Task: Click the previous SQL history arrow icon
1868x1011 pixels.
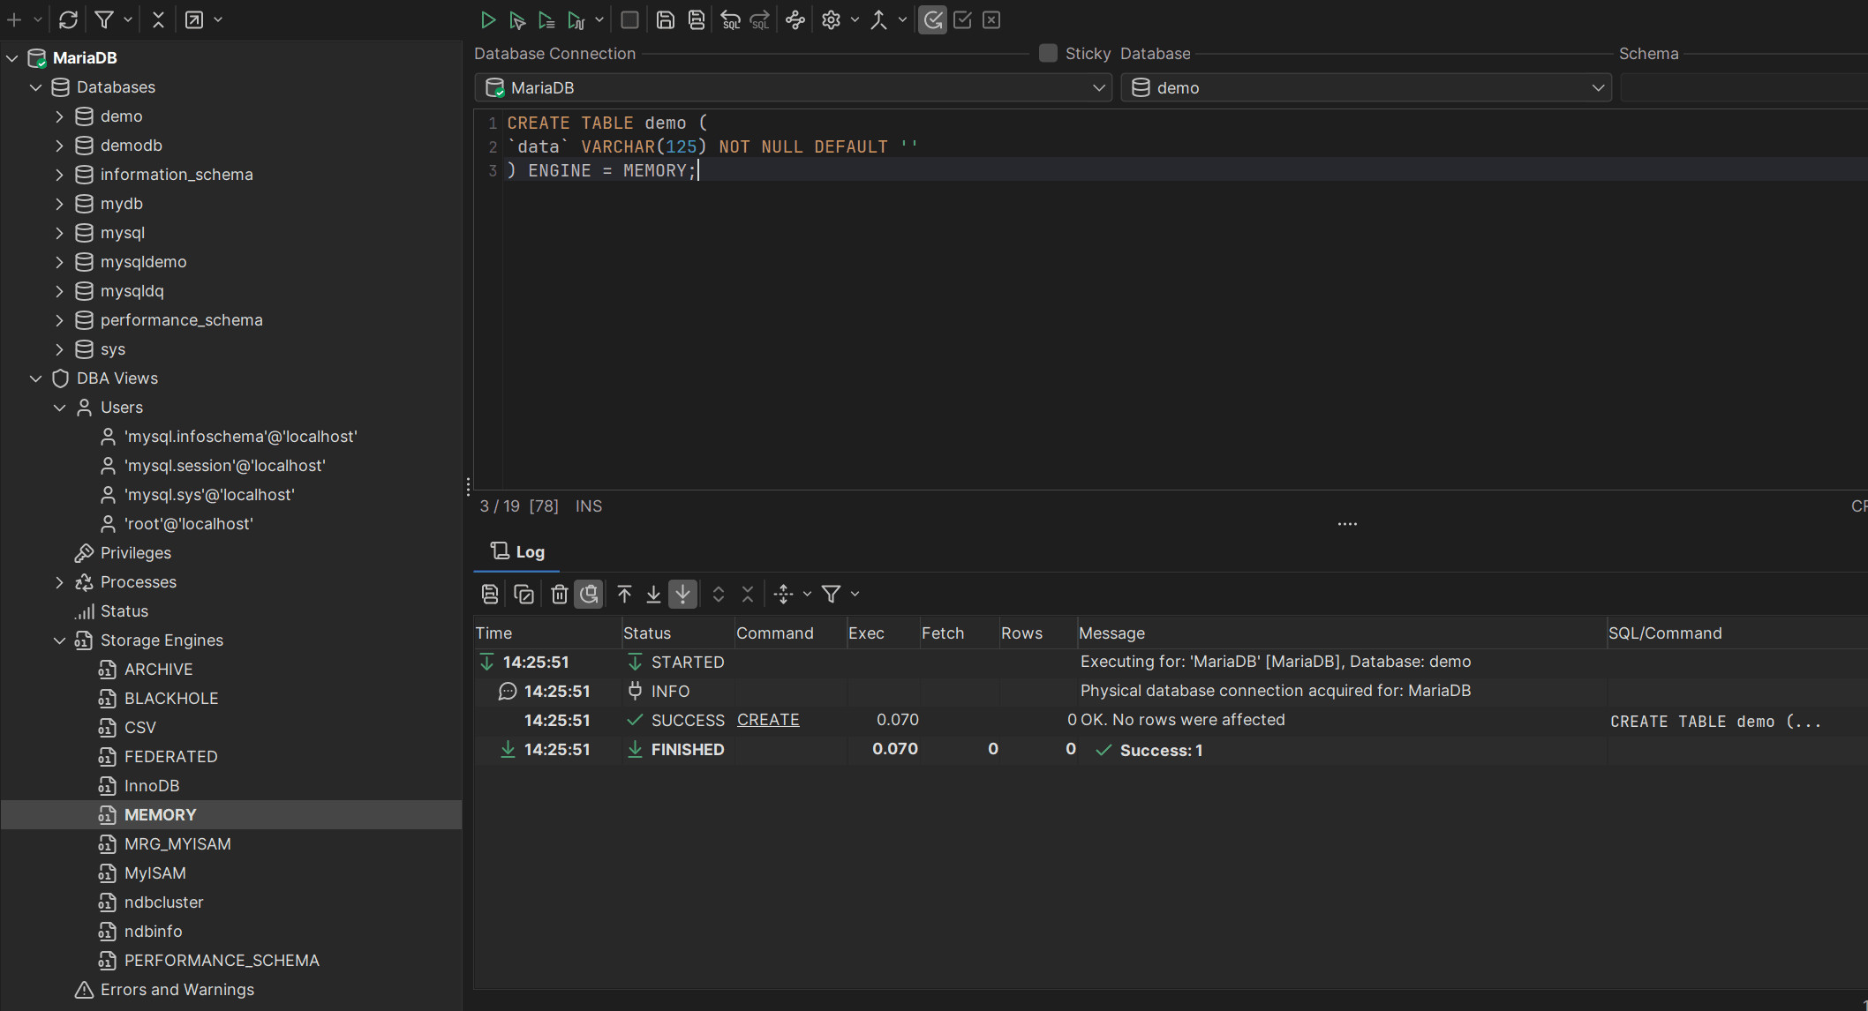Action: click(x=730, y=19)
